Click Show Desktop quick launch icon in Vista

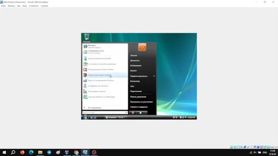point(92,117)
